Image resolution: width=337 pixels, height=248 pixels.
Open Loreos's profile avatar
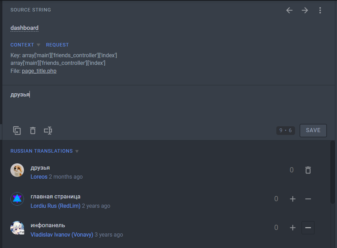point(17,170)
